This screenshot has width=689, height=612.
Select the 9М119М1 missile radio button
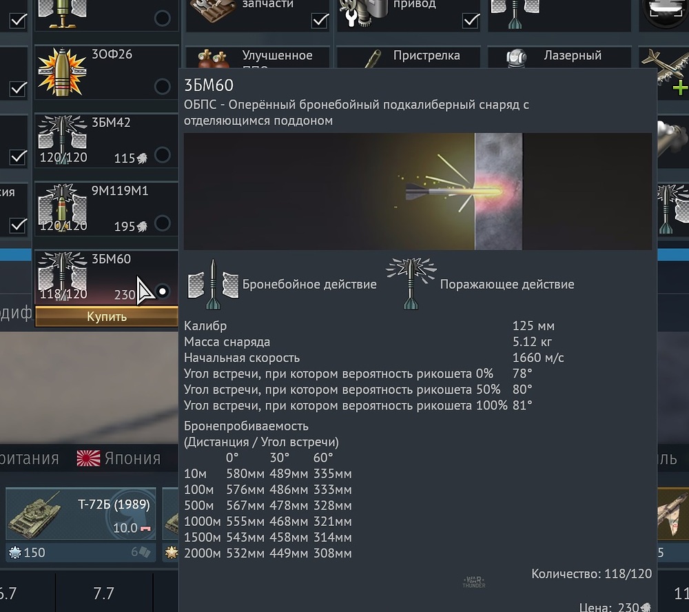point(162,223)
